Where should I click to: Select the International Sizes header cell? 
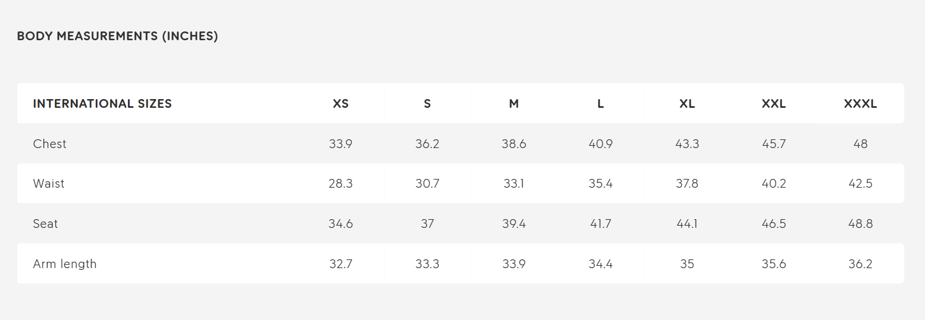tap(102, 104)
